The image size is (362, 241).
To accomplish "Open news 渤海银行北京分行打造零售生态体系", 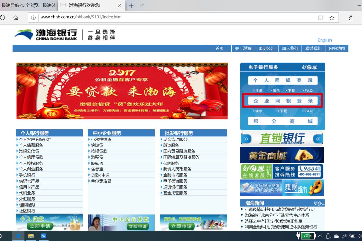I will coord(277,215).
